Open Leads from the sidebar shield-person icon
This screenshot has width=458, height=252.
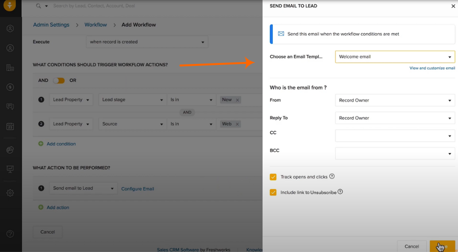tap(10, 28)
